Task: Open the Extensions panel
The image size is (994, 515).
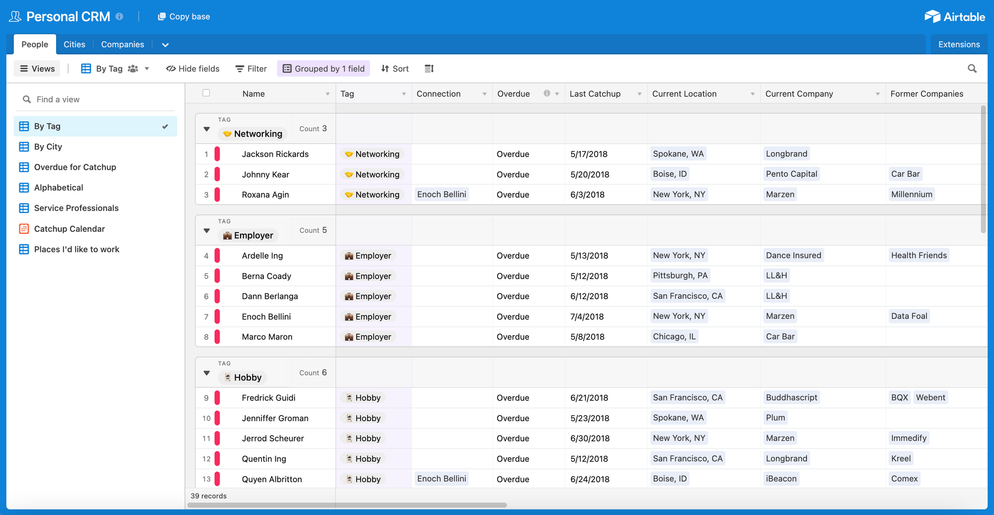Action: pos(959,44)
